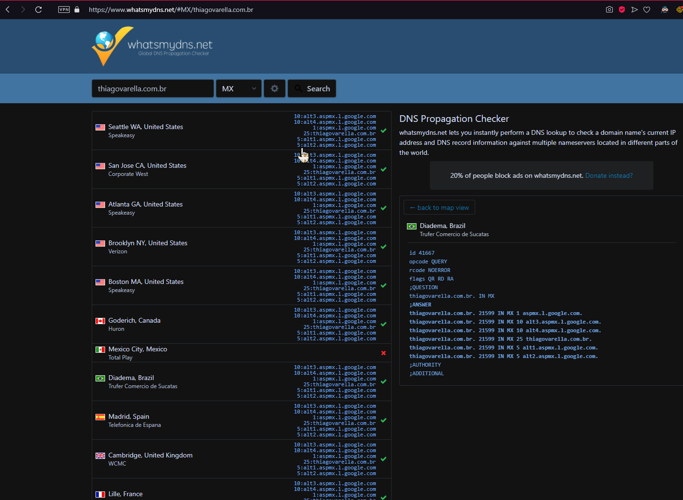683x500 pixels.
Task: Expand the MX record type dropdown
Action: click(x=239, y=88)
